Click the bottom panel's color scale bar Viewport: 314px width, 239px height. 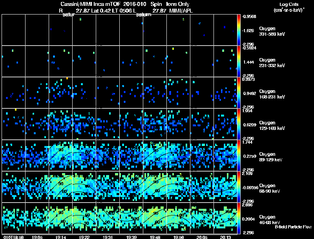point(239,218)
